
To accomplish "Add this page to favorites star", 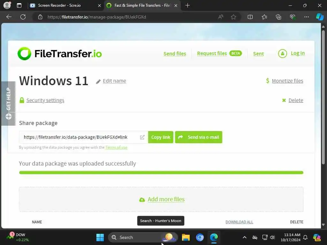I will click(233, 17).
